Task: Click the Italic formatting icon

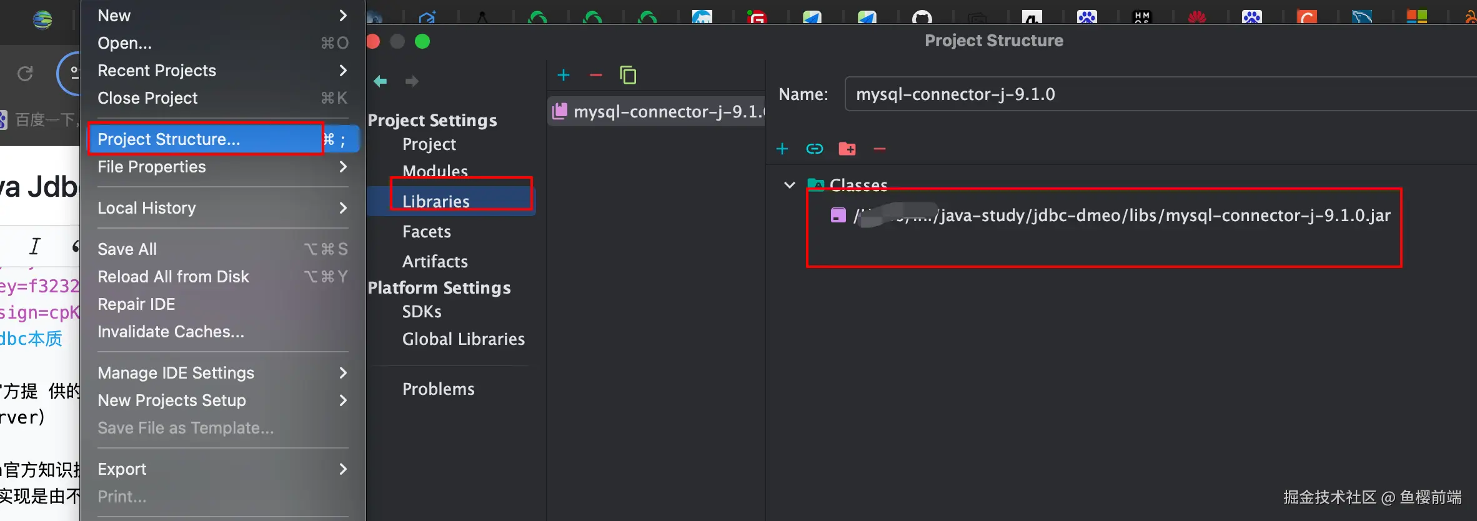Action: [x=35, y=246]
